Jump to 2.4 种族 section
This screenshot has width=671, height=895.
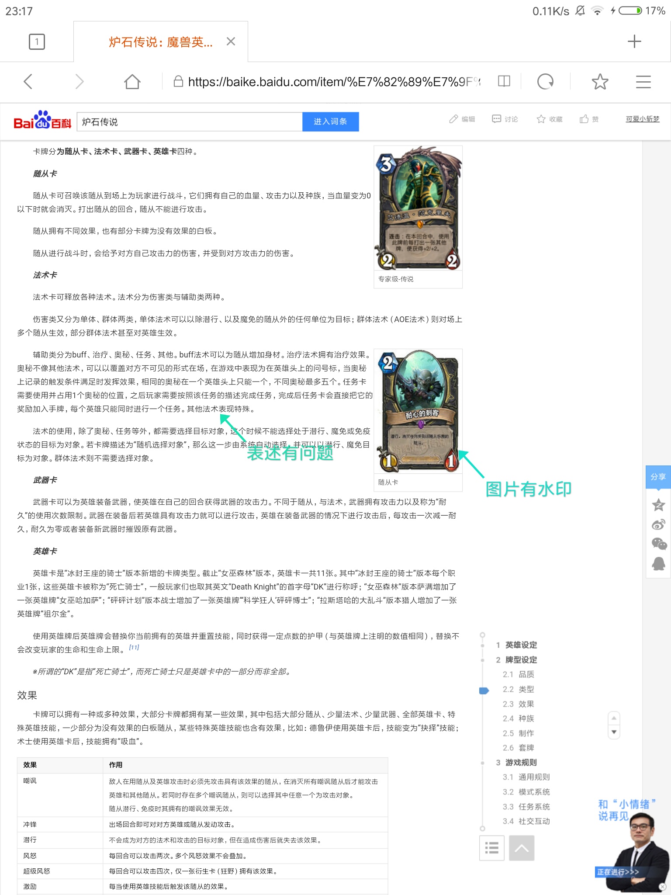[519, 718]
